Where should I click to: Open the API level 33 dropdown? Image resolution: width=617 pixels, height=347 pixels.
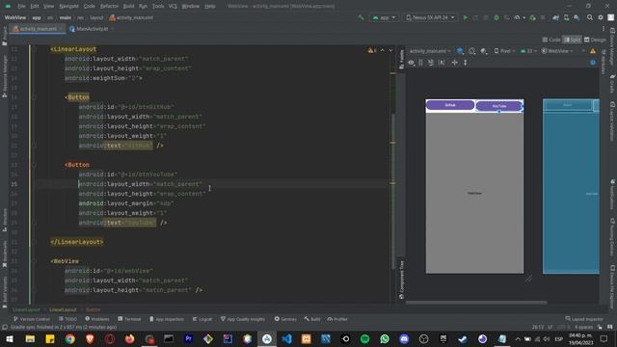pos(528,51)
